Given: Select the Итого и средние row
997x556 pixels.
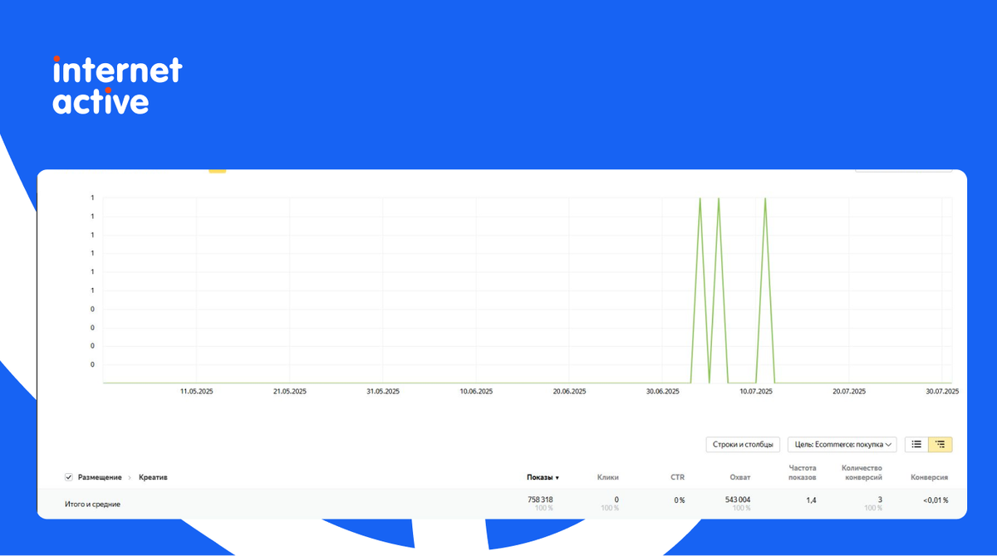Looking at the screenshot, I should [x=92, y=504].
